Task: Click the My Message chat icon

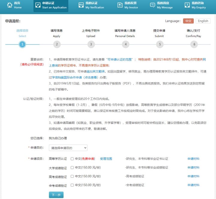Action: tap(152, 5)
